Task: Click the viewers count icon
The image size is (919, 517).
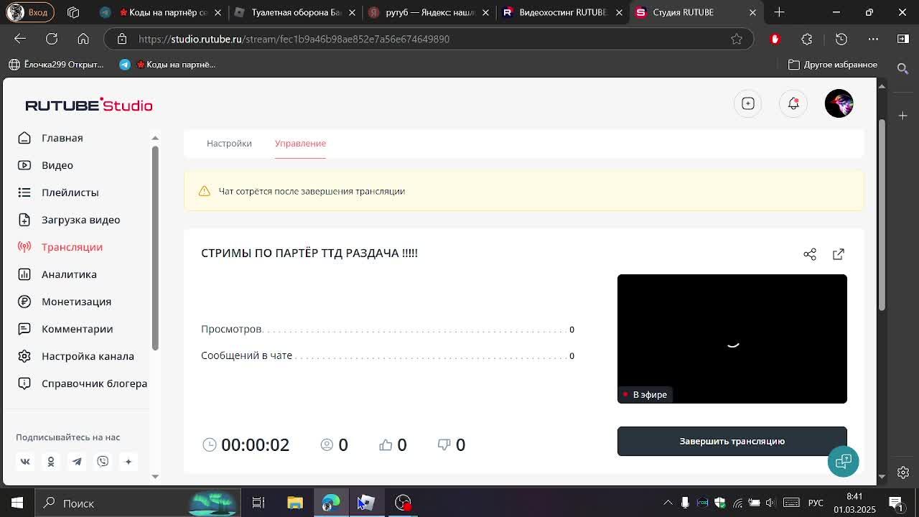Action: click(x=327, y=444)
